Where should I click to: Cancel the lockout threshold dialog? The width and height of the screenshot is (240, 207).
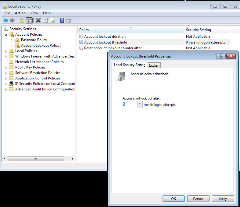tap(198, 198)
